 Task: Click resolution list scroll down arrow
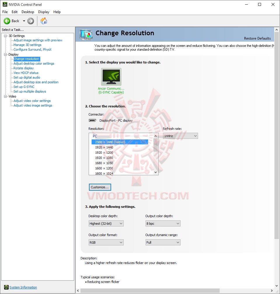[x=155, y=172]
